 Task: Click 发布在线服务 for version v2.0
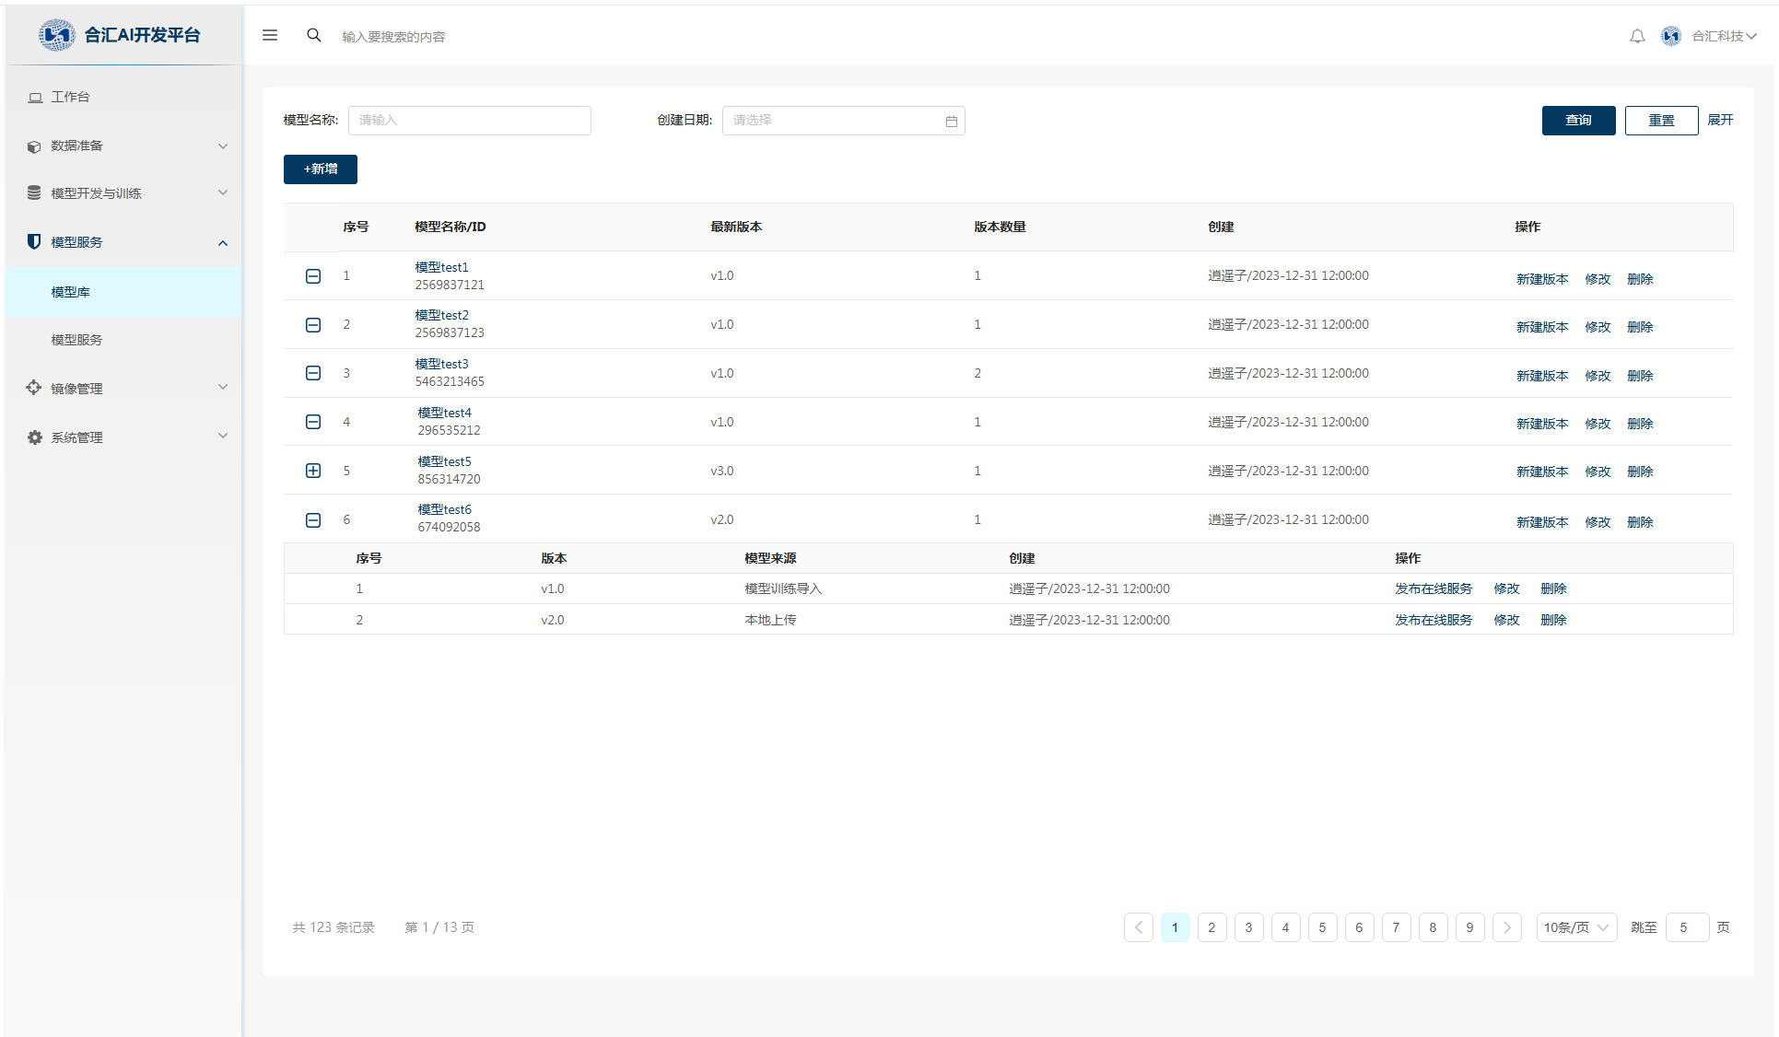1434,620
